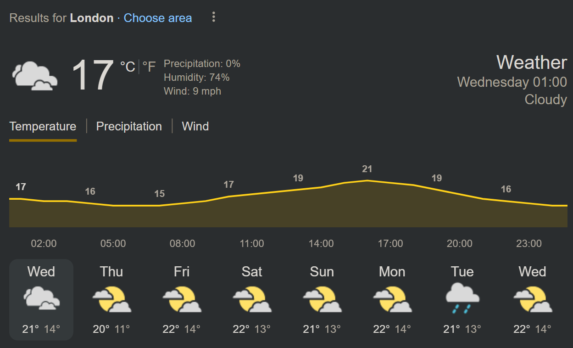Select Friday's partly cloudy forecast icon
This screenshot has height=348, width=573.
[x=182, y=298]
